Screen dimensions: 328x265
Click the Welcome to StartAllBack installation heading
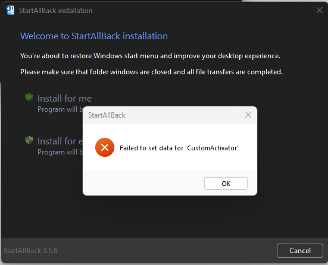click(x=94, y=36)
